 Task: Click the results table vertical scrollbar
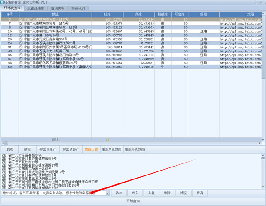pos(263,47)
